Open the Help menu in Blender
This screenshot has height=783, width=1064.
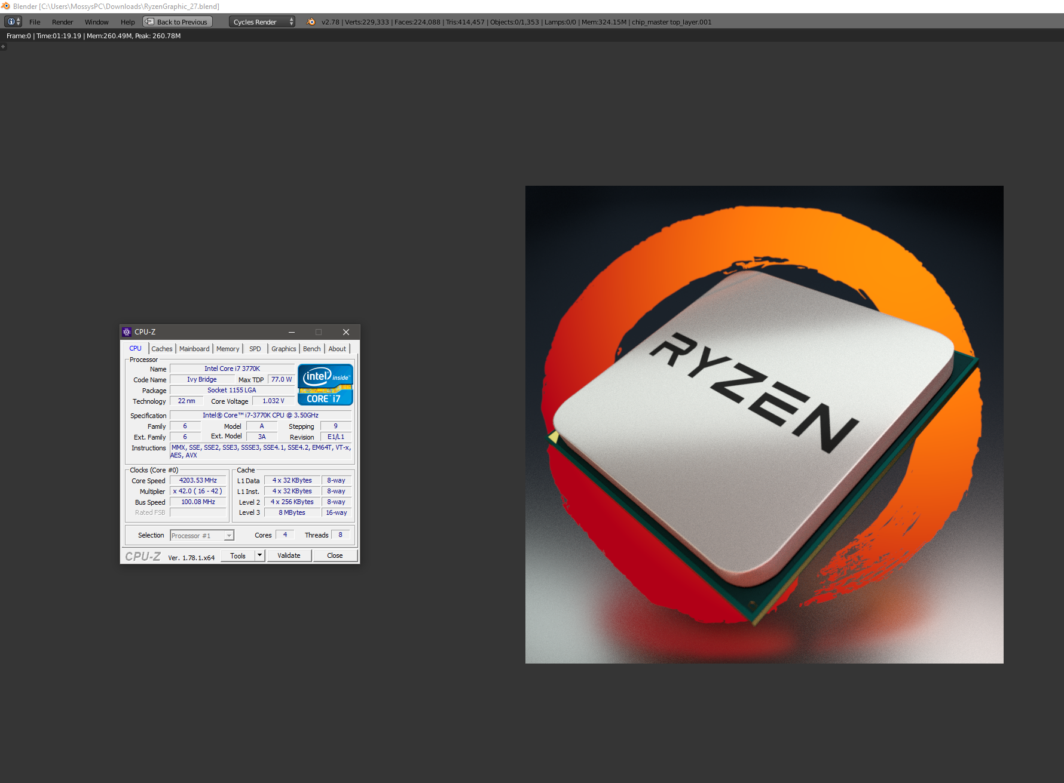click(127, 22)
